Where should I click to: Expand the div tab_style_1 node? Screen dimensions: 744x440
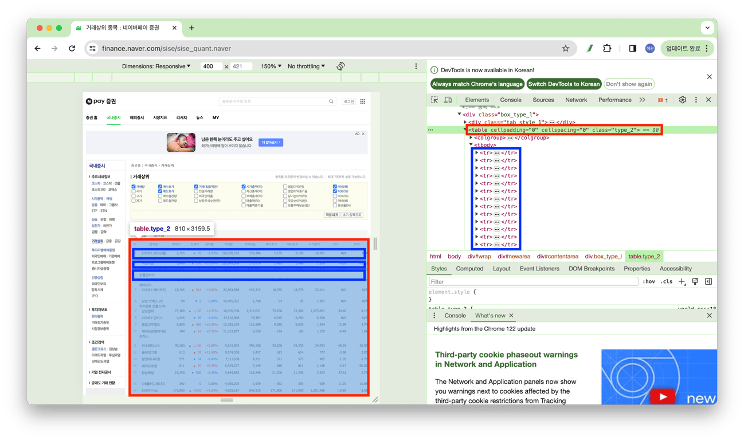(465, 122)
